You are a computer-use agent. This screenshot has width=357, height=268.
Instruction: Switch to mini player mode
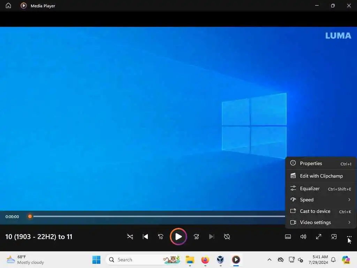(334, 237)
